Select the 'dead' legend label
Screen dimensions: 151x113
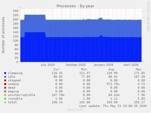coord(12,88)
